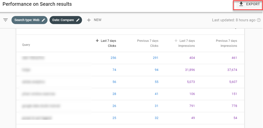The width and height of the screenshot is (263, 128).
Task: Select the 256 clicks value in first row
Action: click(x=113, y=58)
